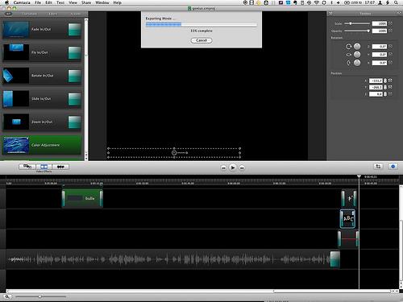Select the All filter pill in effects panel

click(x=8, y=14)
